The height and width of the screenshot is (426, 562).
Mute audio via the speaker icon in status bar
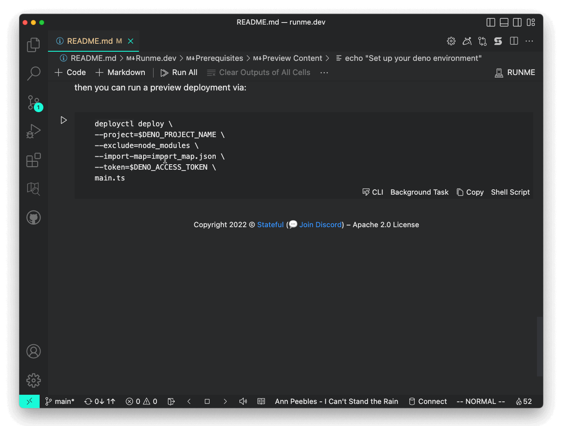click(243, 401)
